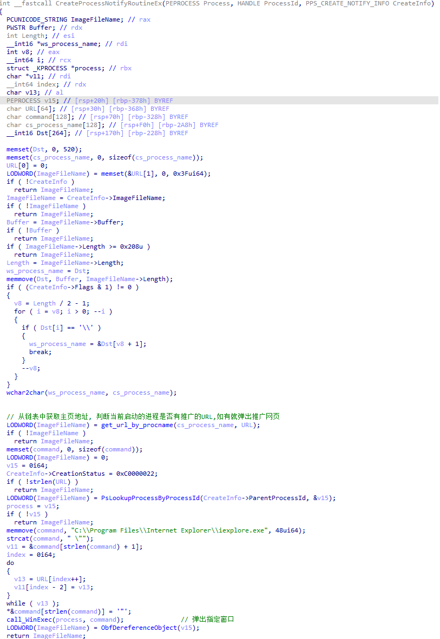The width and height of the screenshot is (440, 639).
Task: Click the 'v15 = 0i64;' statement
Action: pyautogui.click(x=27, y=465)
